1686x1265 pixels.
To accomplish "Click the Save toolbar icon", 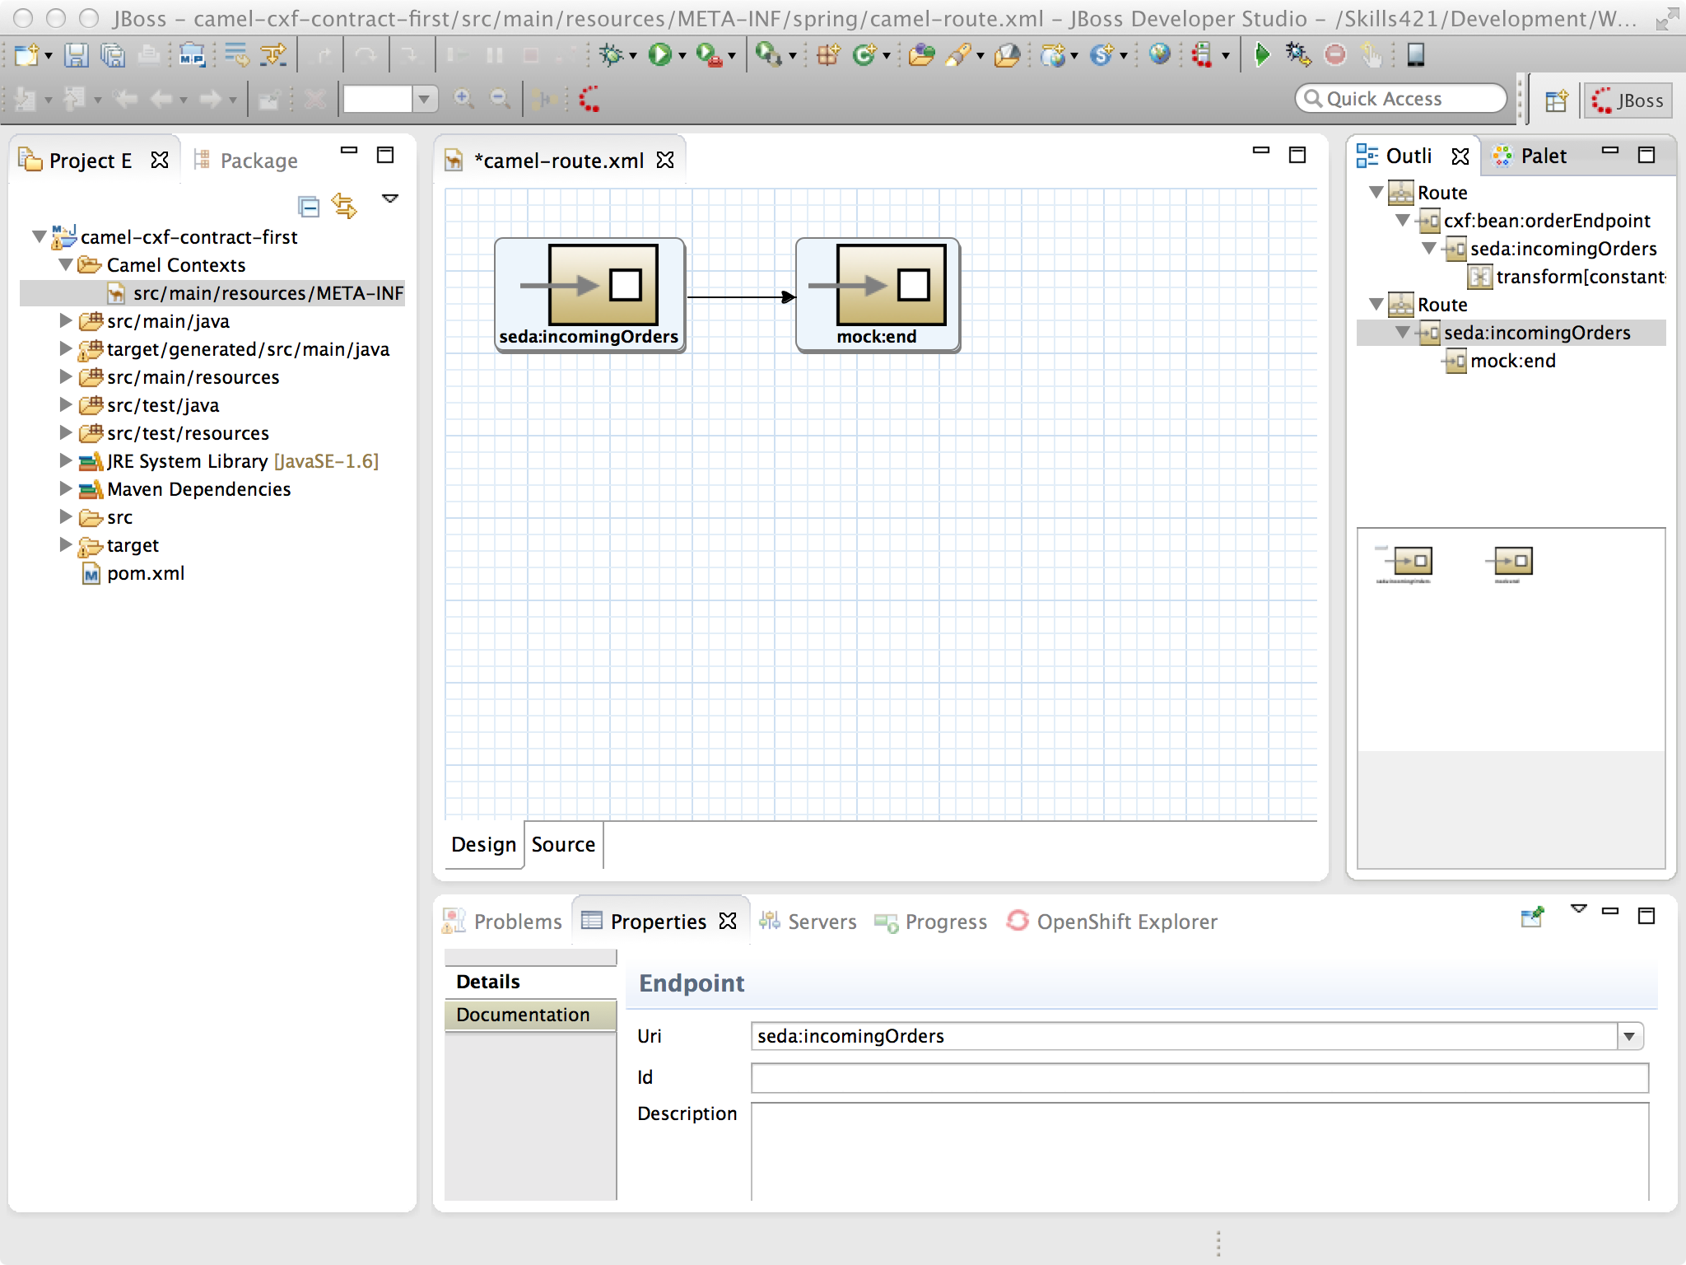I will tap(76, 55).
